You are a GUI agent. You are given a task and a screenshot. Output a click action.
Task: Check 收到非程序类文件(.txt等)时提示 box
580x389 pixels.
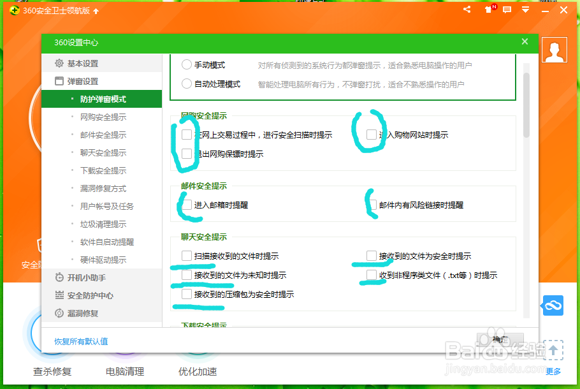[372, 275]
